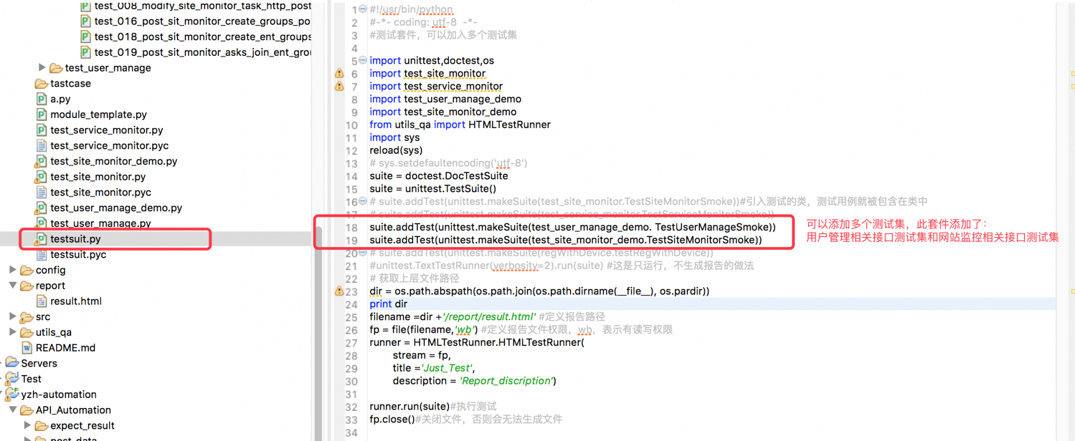Click test_site_monitor_demo.py file icon
The image size is (1075, 441).
pyautogui.click(x=41, y=161)
